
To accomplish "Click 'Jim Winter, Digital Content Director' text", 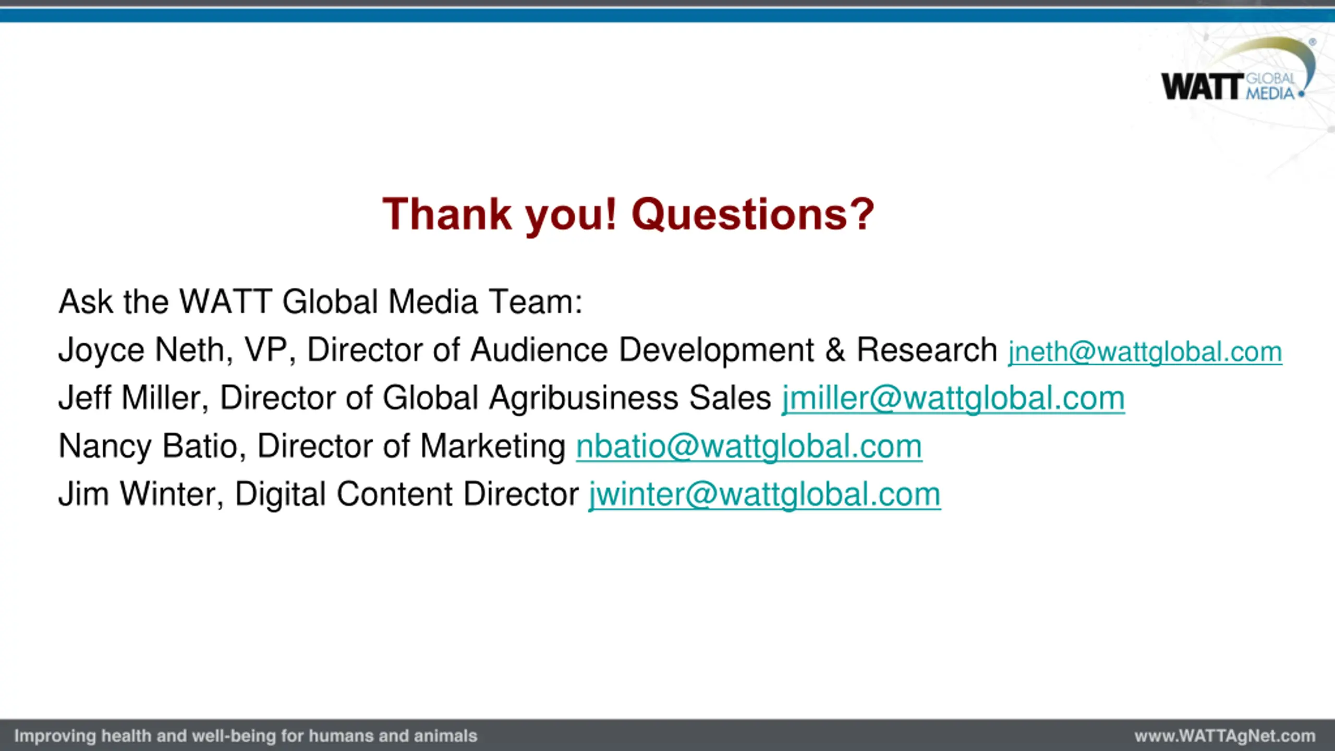I will [x=319, y=494].
